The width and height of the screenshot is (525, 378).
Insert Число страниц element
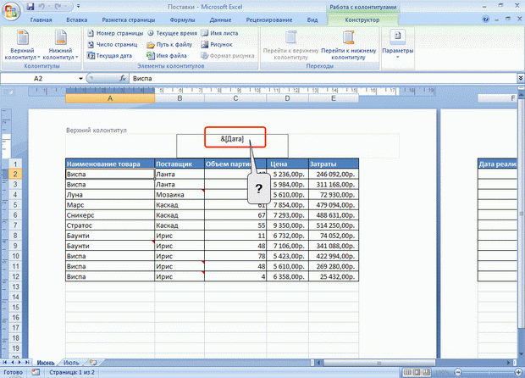click(x=113, y=44)
